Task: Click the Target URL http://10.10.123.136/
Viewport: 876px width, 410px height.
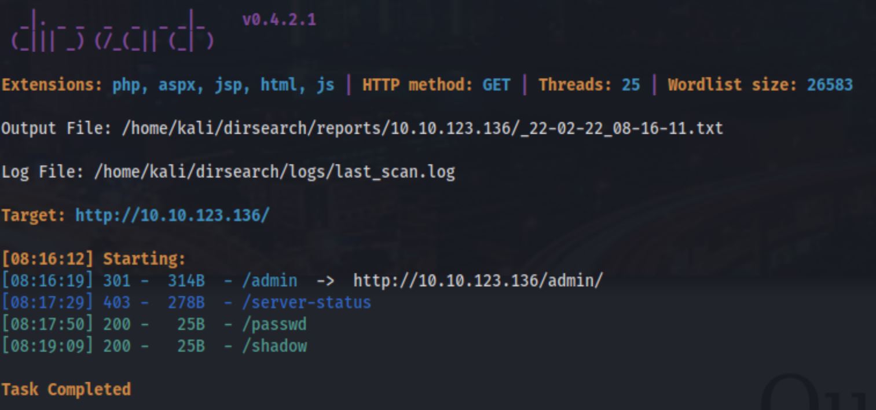Action: pos(172,215)
